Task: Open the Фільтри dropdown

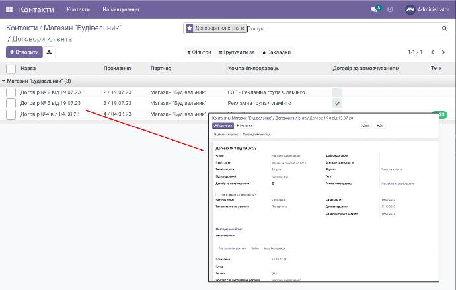Action: coord(199,52)
